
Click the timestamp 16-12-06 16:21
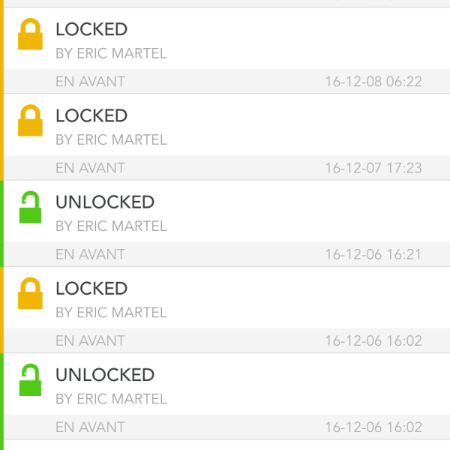pyautogui.click(x=373, y=254)
